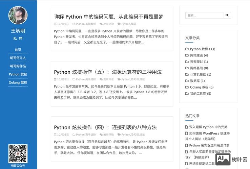Select 明哥的作品 from the sidebar menu
This screenshot has height=169, width=250.
[x=18, y=66]
